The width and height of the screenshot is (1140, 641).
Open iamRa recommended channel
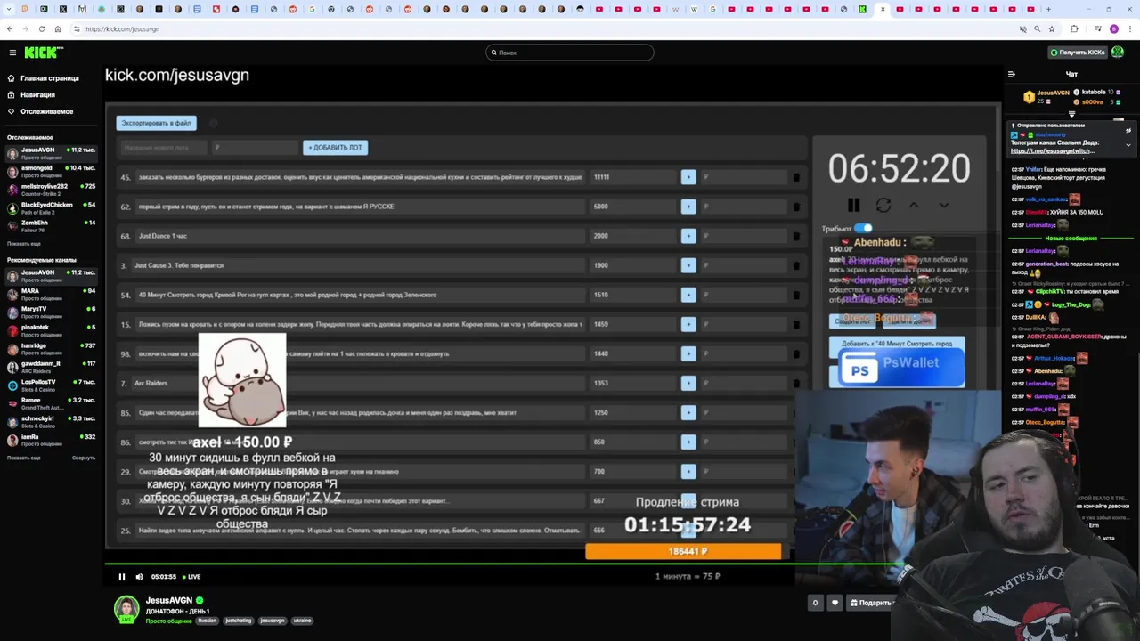click(50, 440)
